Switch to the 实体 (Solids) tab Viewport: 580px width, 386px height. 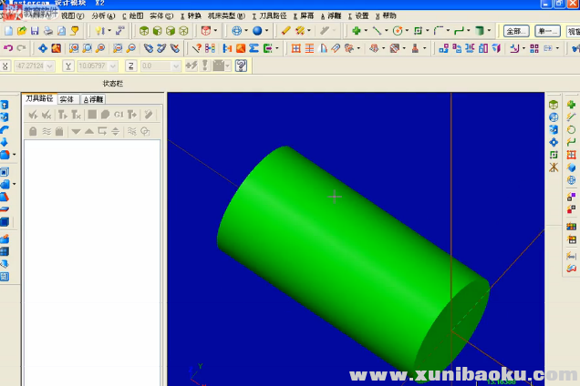(67, 98)
